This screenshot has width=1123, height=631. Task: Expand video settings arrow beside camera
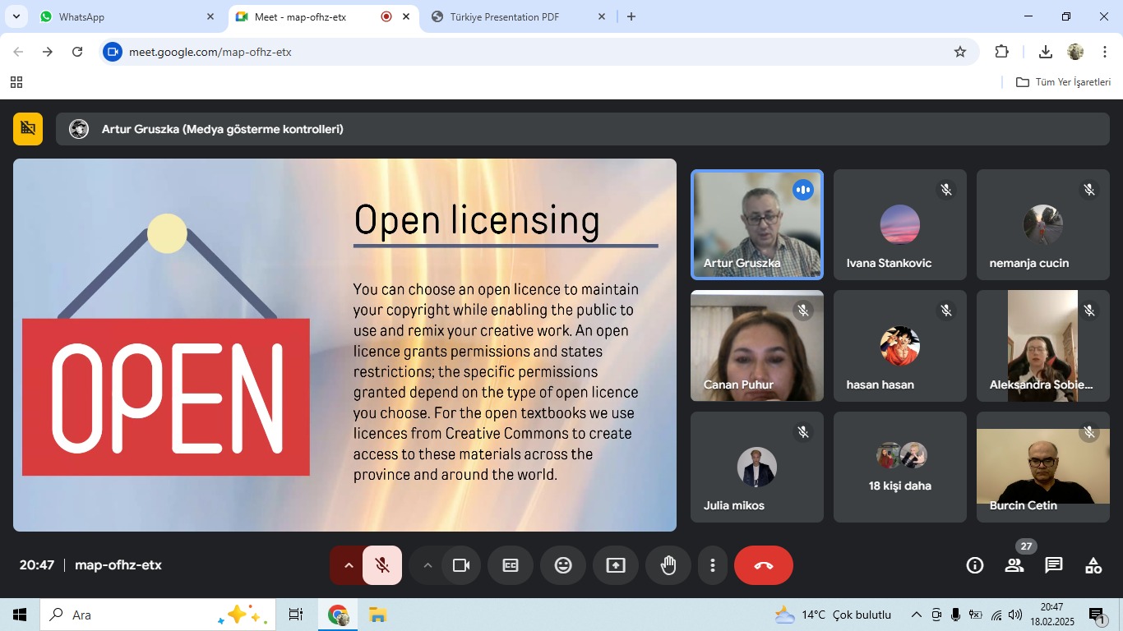coord(427,565)
